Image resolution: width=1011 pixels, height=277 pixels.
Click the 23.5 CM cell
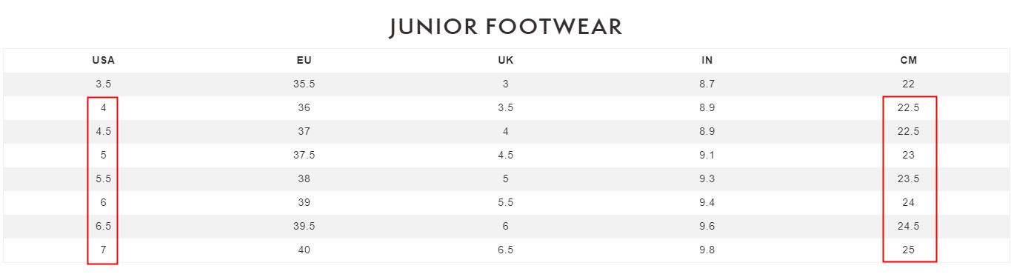909,178
